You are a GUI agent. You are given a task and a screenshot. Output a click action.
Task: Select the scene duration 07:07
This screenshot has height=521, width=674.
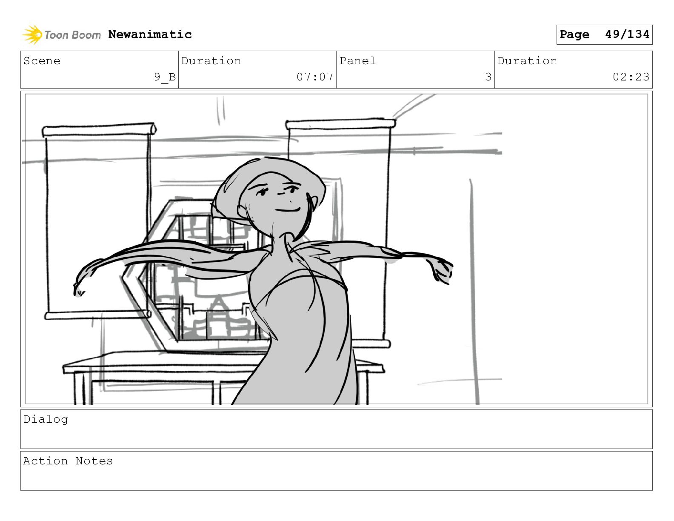tap(315, 77)
